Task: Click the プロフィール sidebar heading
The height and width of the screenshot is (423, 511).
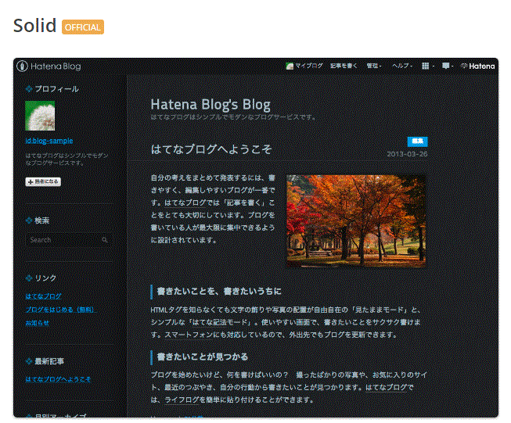Action: 56,89
